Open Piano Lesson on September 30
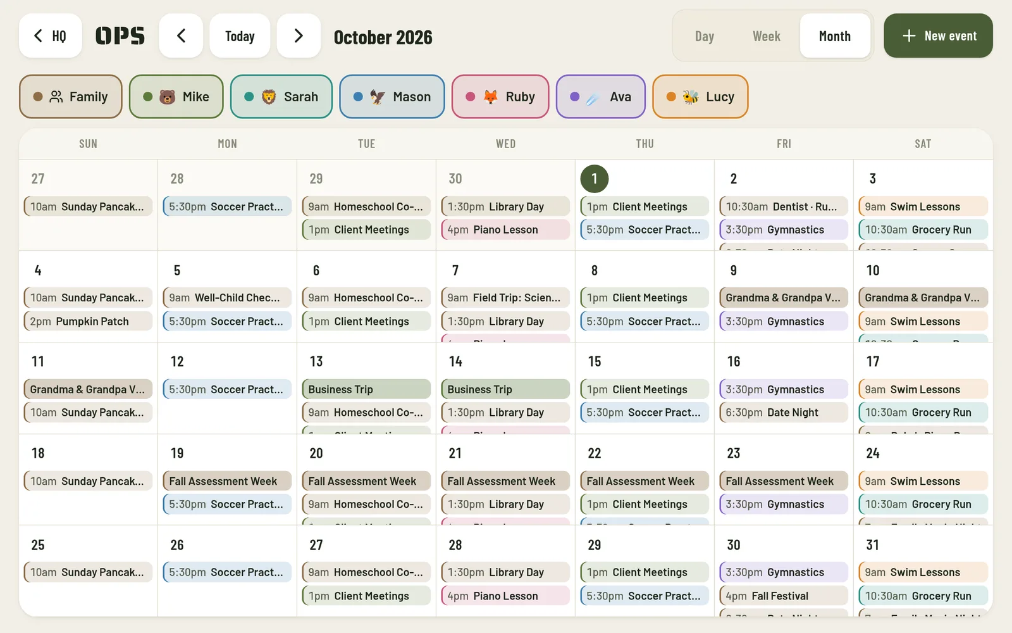 pyautogui.click(x=505, y=230)
